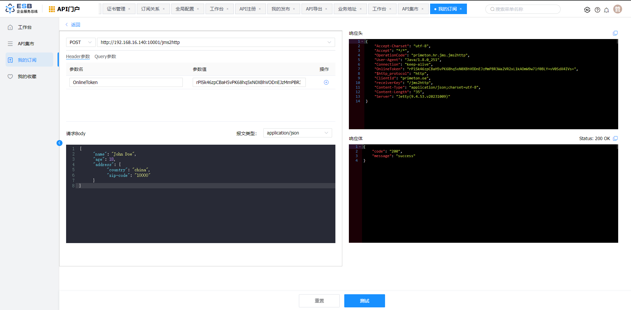This screenshot has height=310, width=631.
Task: Collapse line 1 fold arrow in response headers
Action: pos(362,42)
